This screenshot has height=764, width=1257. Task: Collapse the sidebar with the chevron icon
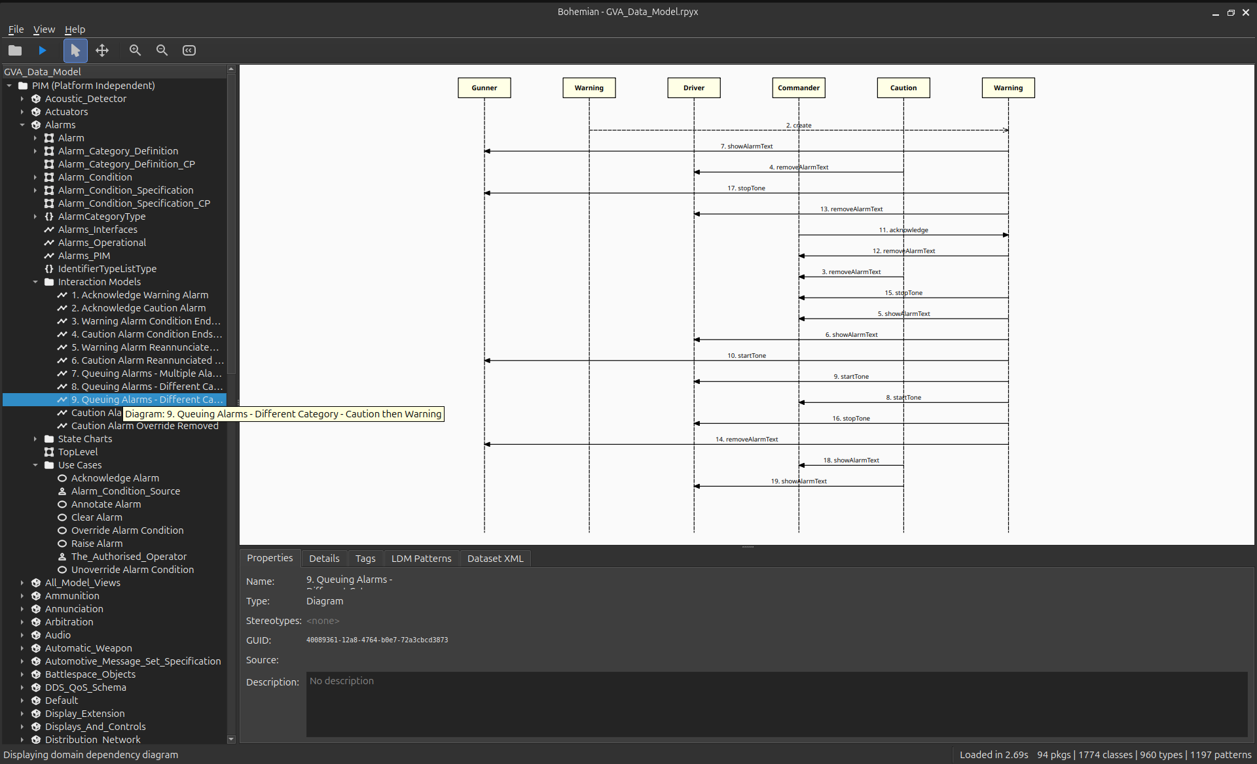coord(189,50)
